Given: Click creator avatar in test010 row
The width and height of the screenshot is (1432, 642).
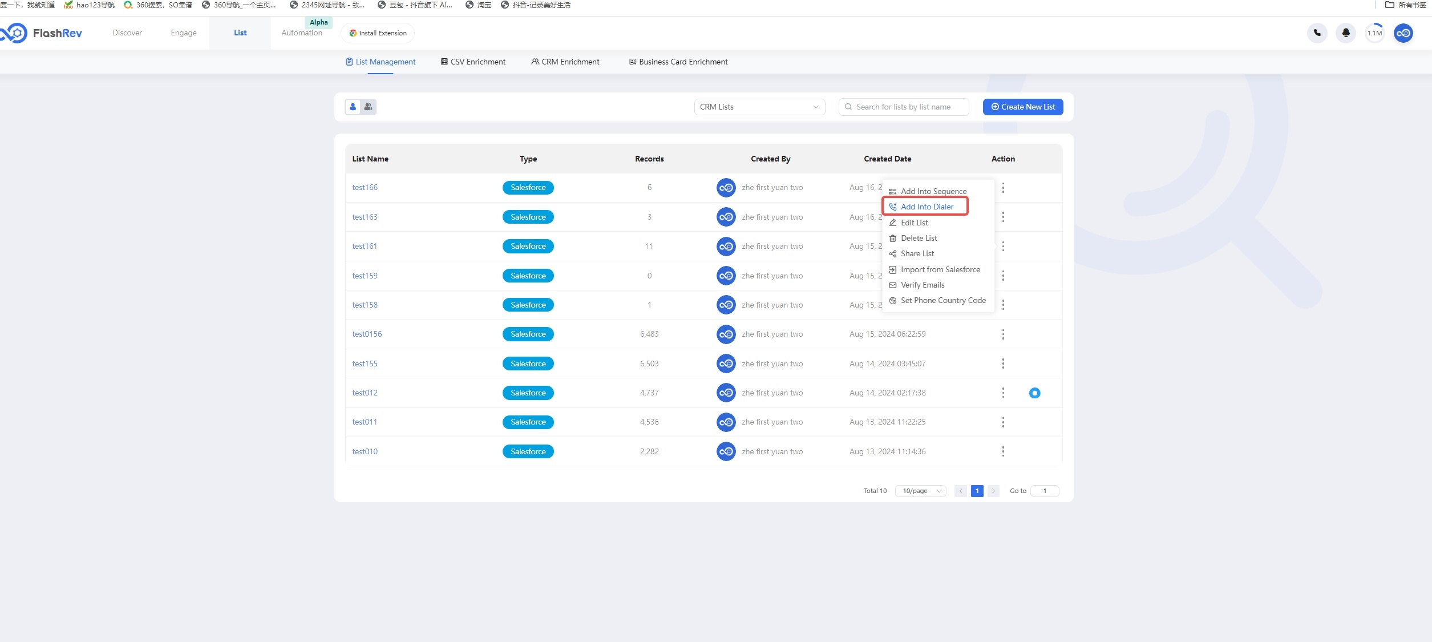Looking at the screenshot, I should (726, 451).
